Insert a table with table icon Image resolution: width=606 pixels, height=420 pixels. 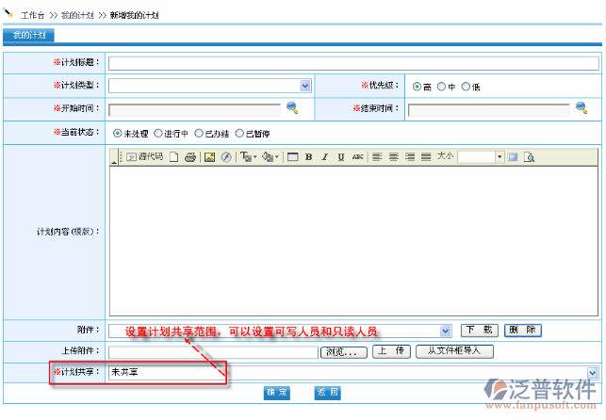[x=293, y=156]
